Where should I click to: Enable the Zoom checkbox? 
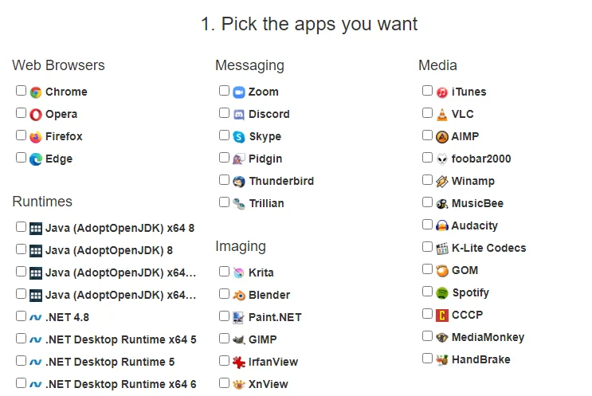click(x=225, y=91)
